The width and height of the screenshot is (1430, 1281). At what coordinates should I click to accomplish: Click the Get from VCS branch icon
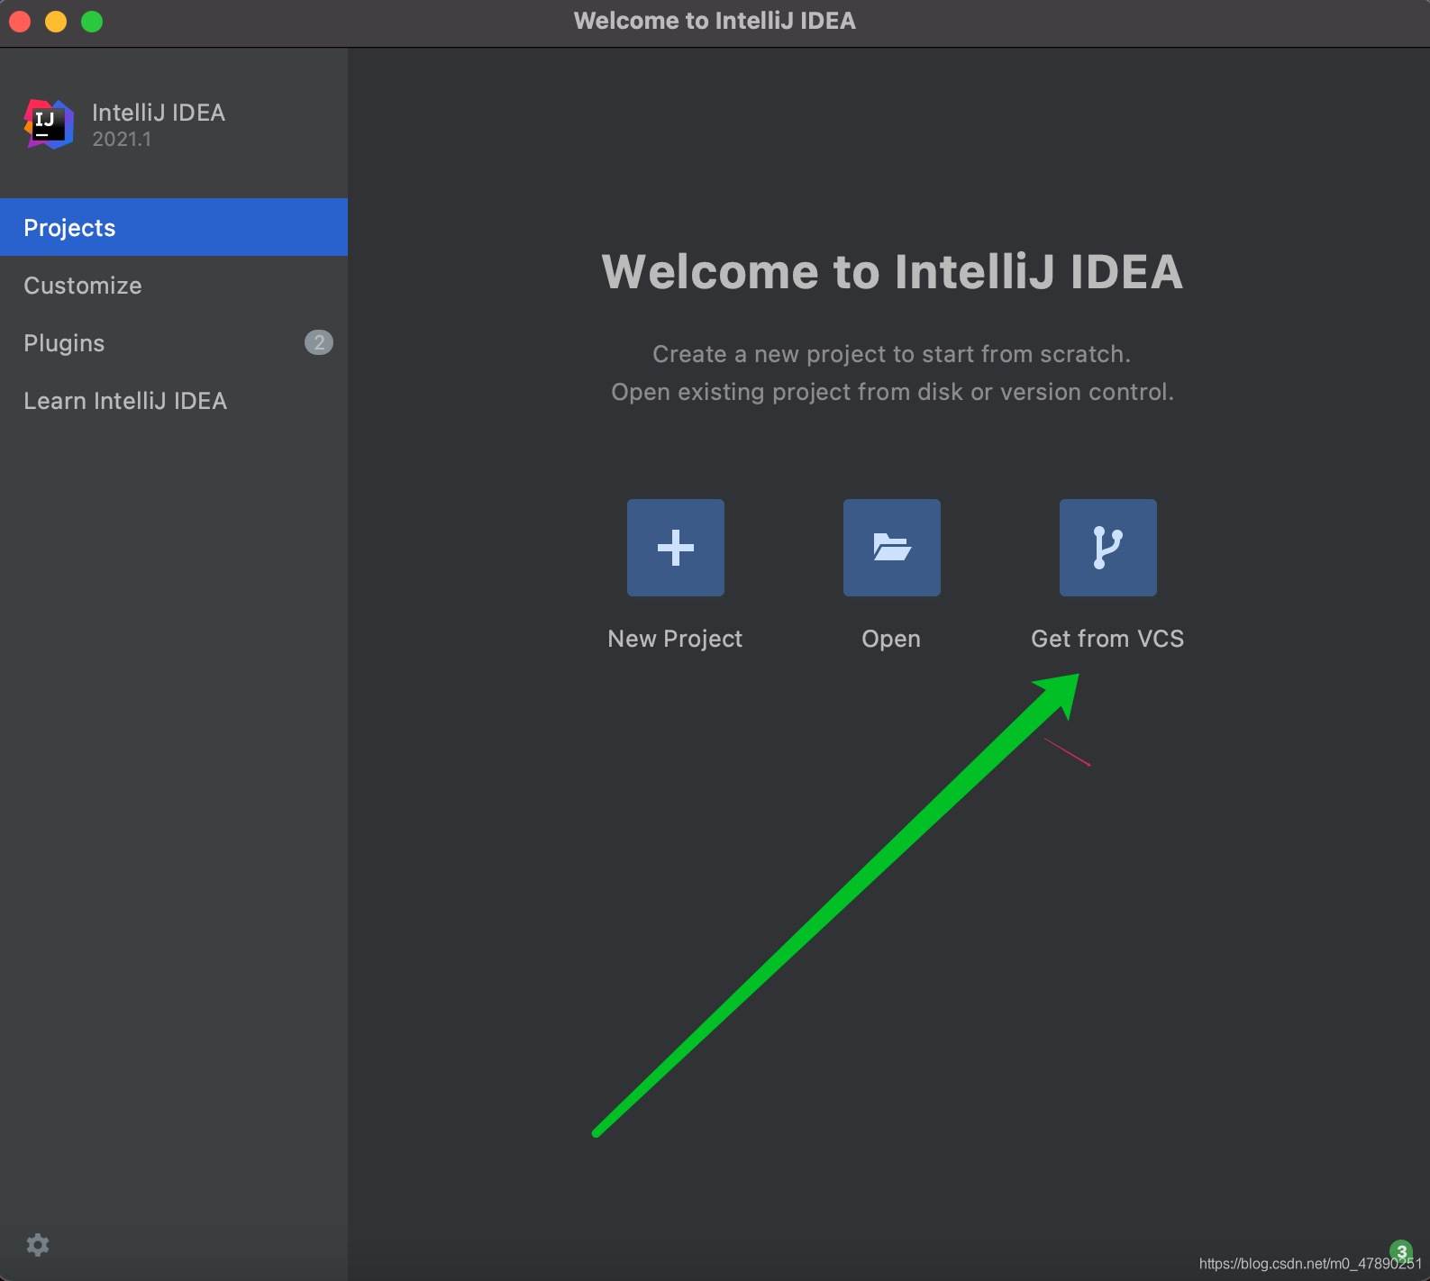(x=1108, y=548)
